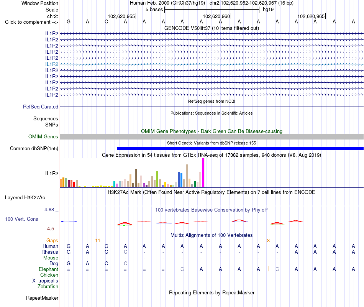Click the RepeatMasker track label

42,298
